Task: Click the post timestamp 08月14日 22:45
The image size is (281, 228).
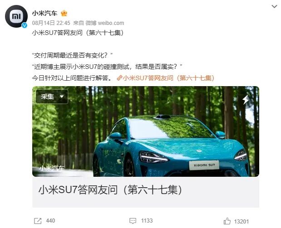Action: pos(51,23)
